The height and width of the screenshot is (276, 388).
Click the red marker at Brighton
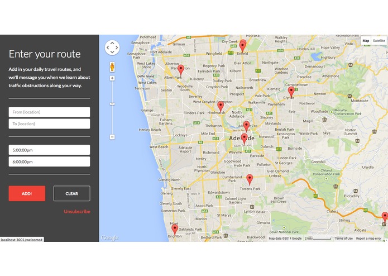coord(175,230)
